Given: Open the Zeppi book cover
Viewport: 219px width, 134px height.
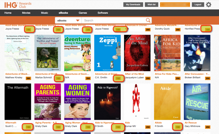Looking at the screenshot, I should click(x=107, y=53).
